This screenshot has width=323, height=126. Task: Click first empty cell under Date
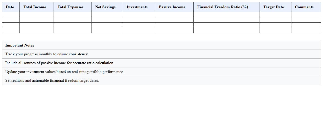click(x=11, y=15)
